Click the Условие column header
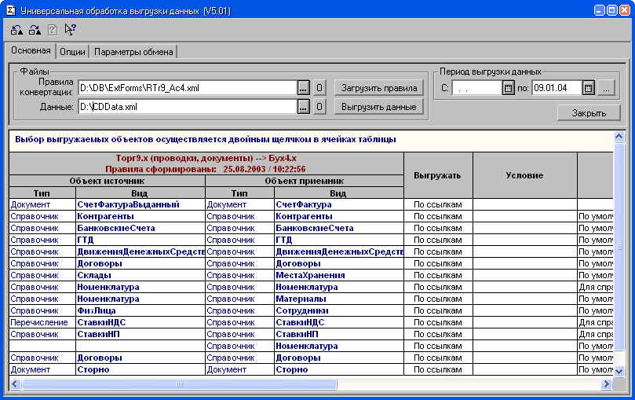The width and height of the screenshot is (635, 400). point(525,175)
